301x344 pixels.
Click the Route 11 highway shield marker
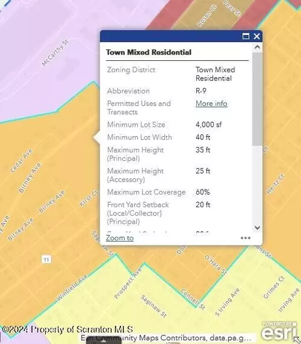tap(46, 260)
